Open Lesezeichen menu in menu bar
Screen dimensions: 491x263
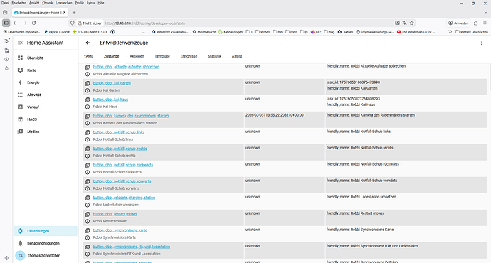64,3
